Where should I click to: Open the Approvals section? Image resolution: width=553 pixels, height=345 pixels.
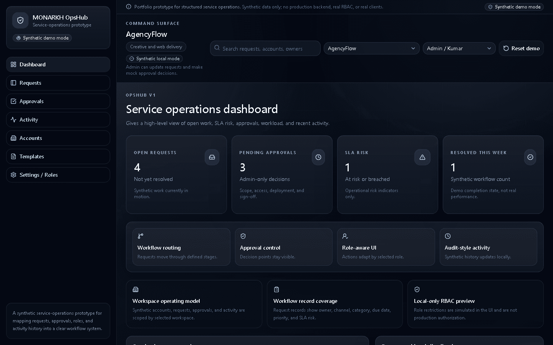58,101
